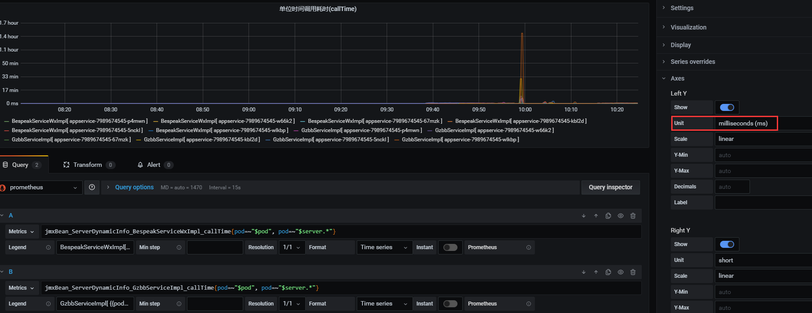Click Legend info icon in query A
The width and height of the screenshot is (812, 313).
tap(48, 247)
